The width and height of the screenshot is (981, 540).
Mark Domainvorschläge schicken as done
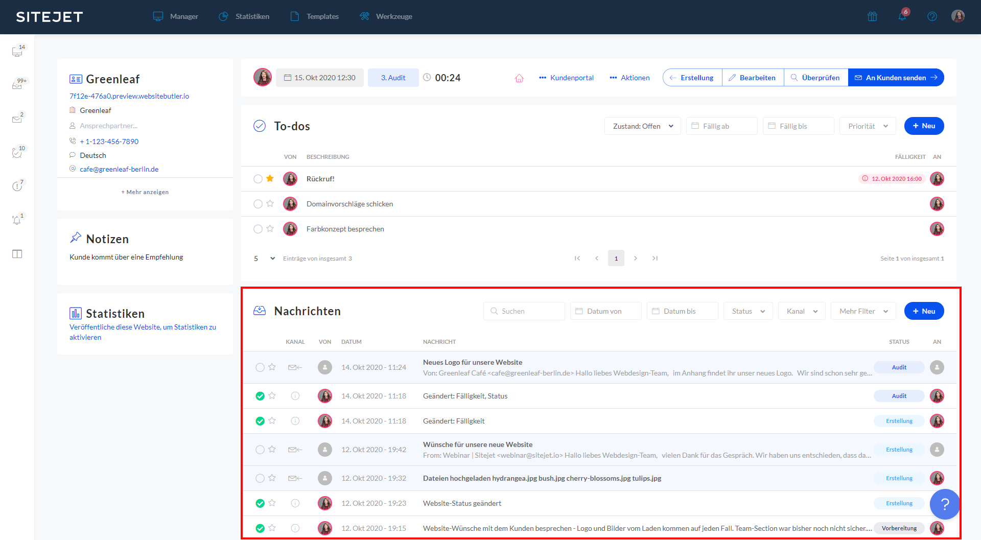[258, 204]
